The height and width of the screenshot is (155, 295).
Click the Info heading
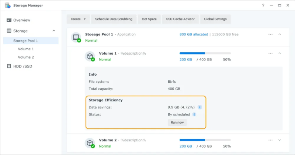(x=93, y=75)
